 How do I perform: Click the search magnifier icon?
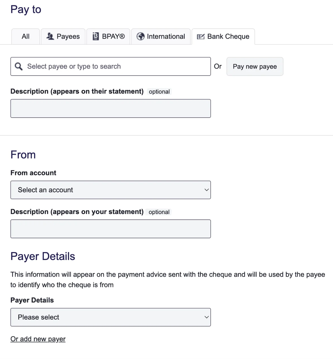pos(19,66)
